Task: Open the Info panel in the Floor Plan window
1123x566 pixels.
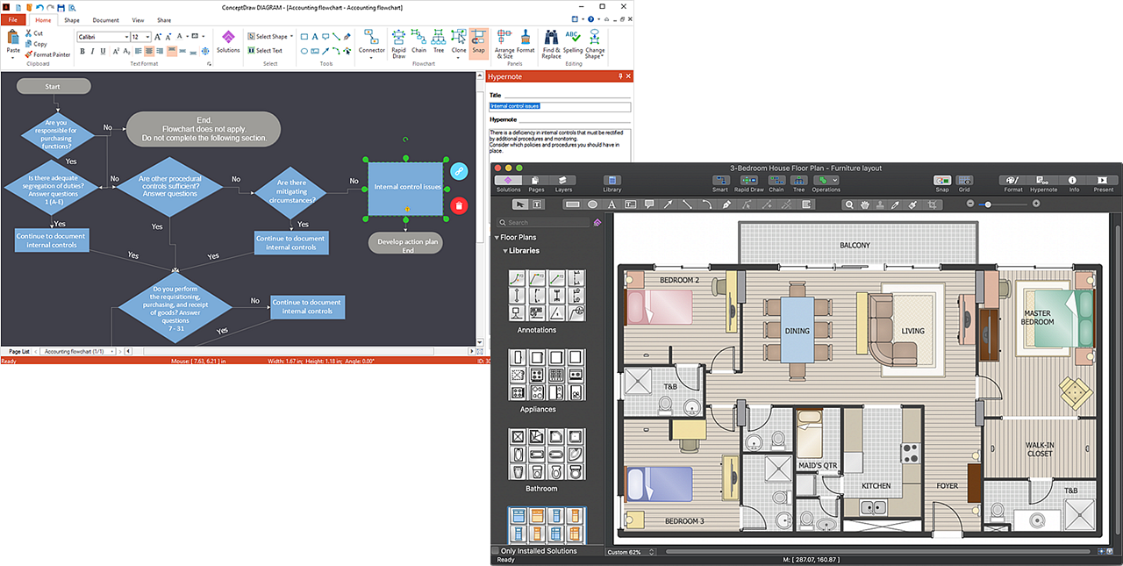Action: click(x=1072, y=183)
